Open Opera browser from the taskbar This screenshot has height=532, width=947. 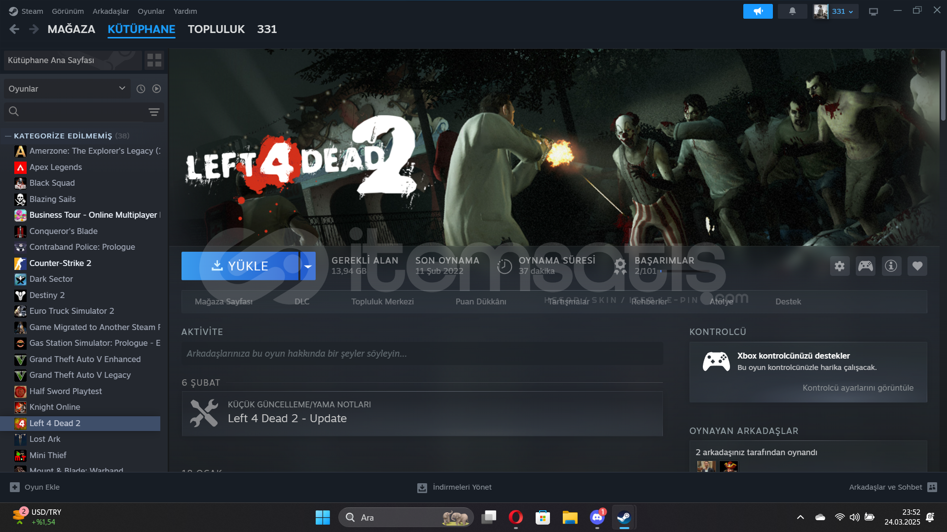[515, 517]
